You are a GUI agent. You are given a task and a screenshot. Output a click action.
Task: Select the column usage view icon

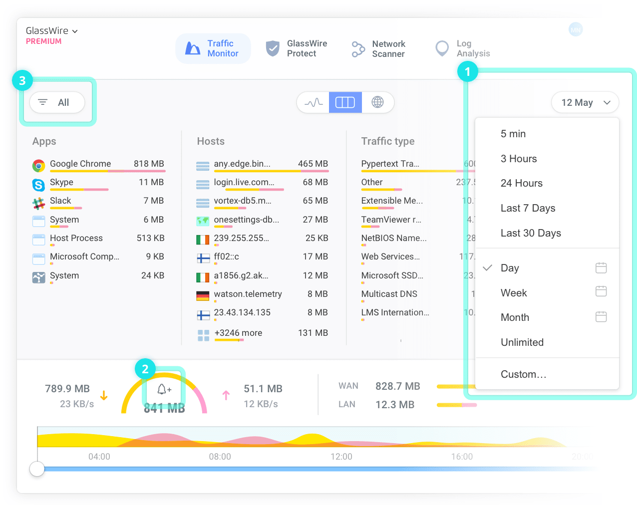[345, 103]
